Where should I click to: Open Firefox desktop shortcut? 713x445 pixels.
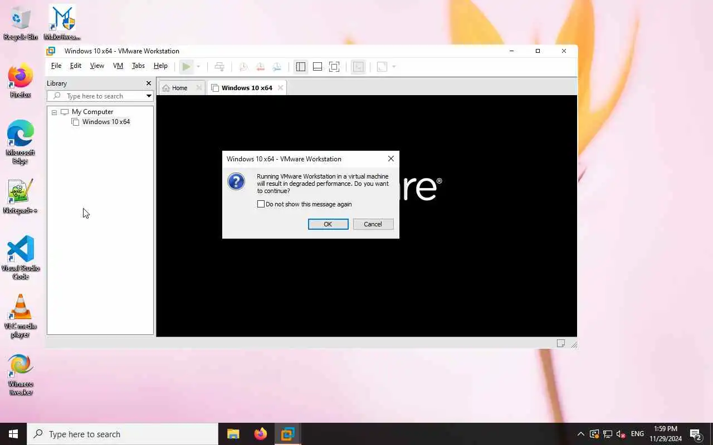[21, 81]
